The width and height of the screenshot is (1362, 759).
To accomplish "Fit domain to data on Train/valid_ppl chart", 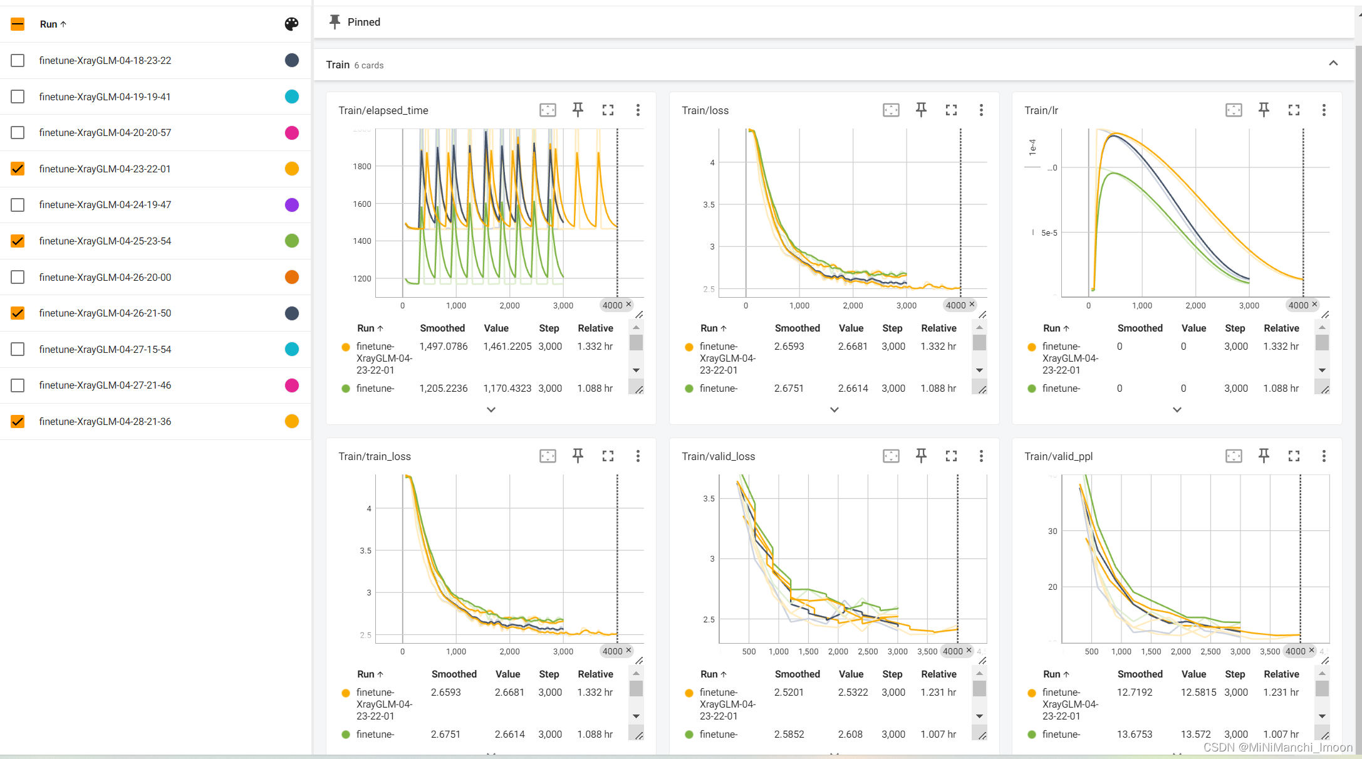I will (x=1234, y=456).
